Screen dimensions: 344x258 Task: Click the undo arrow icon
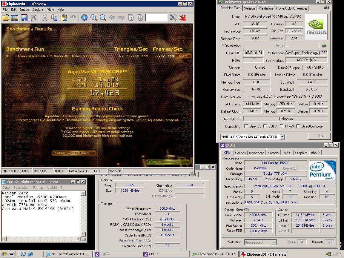tap(73, 18)
